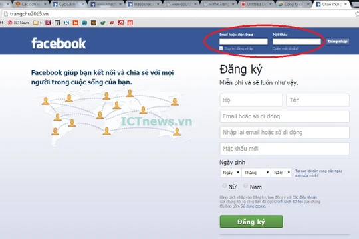359x239 pixels.
Task: Open the blue-and-white round bookmark icon
Action: coord(66,23)
